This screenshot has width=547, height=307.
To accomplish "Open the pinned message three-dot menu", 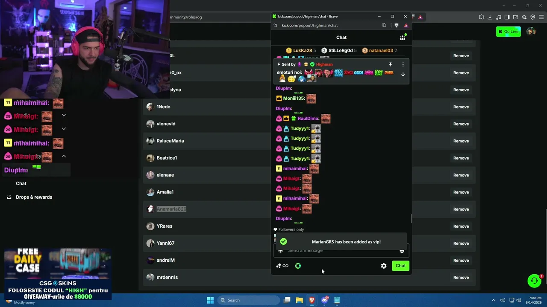I will [x=403, y=64].
